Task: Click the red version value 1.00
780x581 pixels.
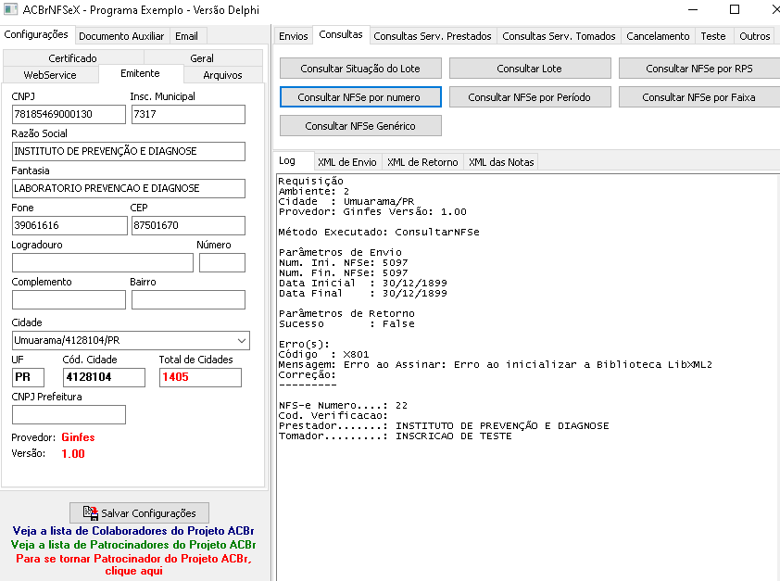Action: coord(73,454)
